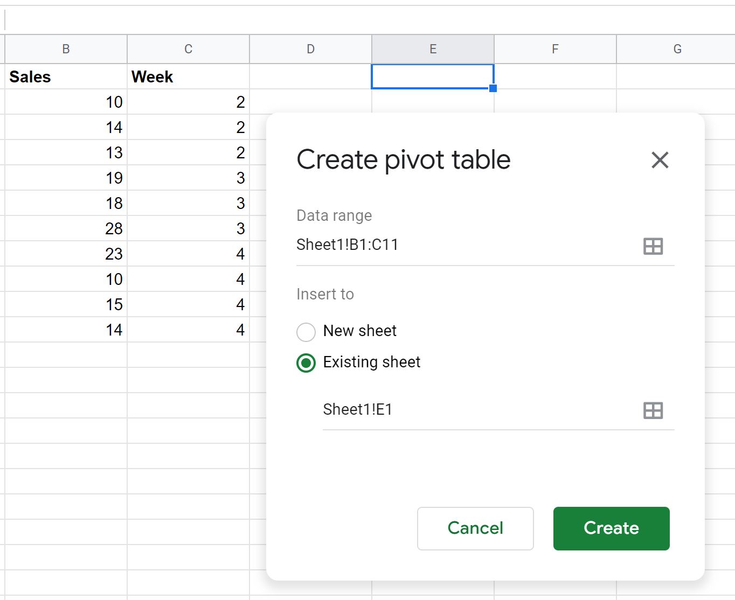The image size is (735, 600).
Task: Click the Sales header cell
Action: [66, 76]
